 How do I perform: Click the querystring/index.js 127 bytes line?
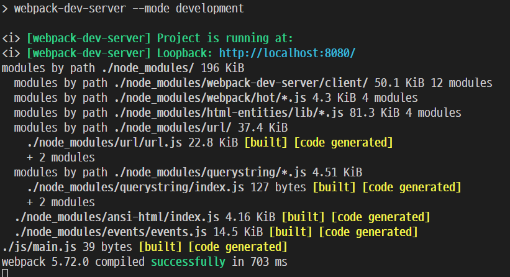tap(244, 188)
